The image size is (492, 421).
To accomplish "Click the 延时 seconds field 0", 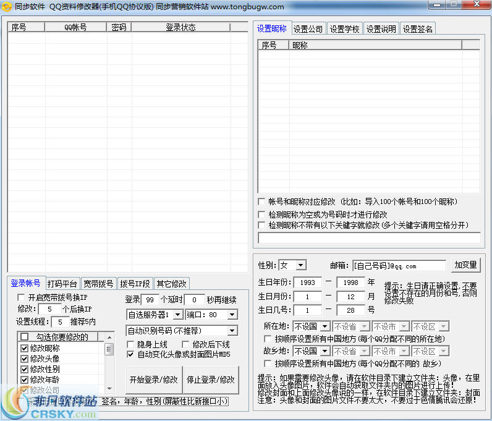I will pyautogui.click(x=194, y=299).
